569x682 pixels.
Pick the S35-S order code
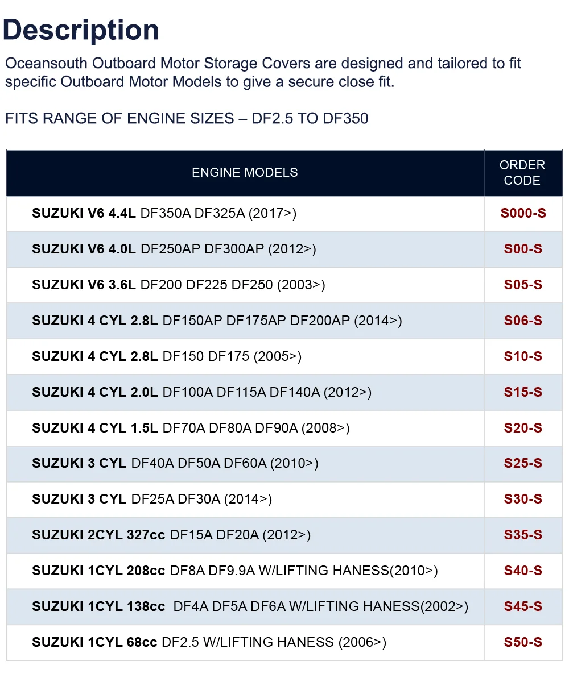523,535
